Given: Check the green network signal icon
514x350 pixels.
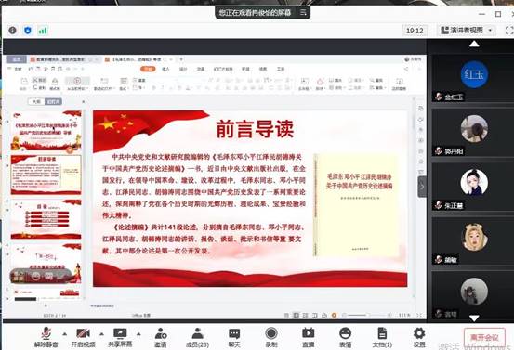Looking at the screenshot, I should pos(43,31).
